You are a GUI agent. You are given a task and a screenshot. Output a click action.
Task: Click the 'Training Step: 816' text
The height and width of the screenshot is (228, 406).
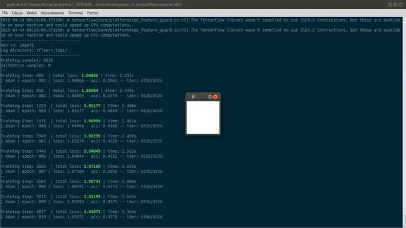click(22, 91)
